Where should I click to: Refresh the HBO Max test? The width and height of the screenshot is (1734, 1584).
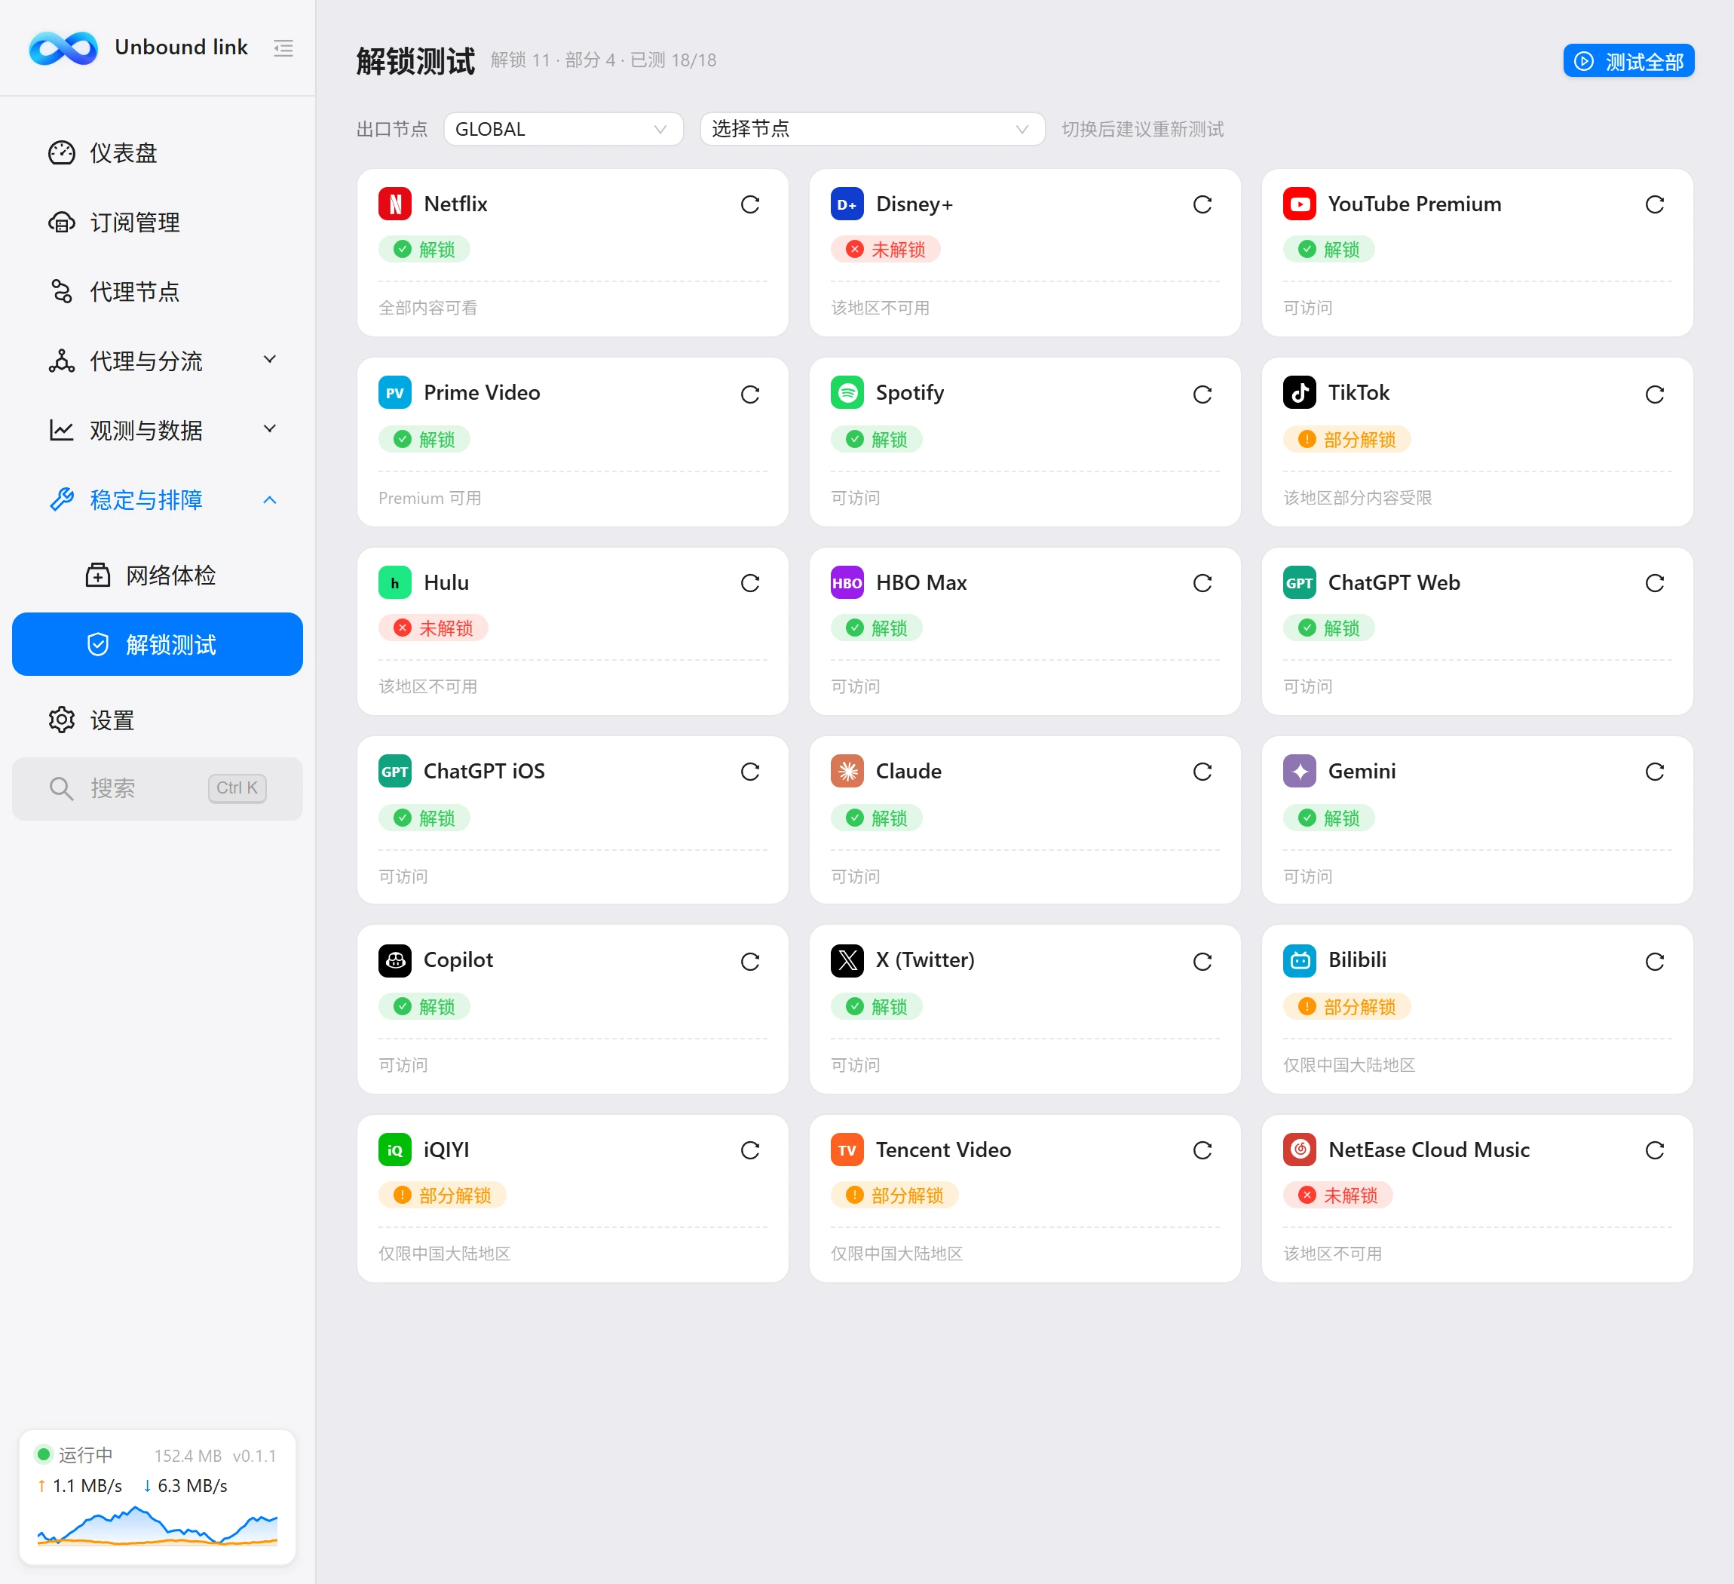(x=1202, y=583)
